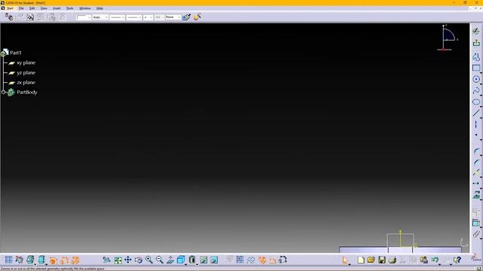
Task: Select the Circle tool
Action: 476,79
